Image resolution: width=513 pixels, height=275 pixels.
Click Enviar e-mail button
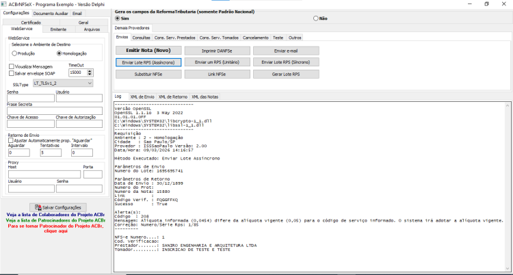click(286, 51)
